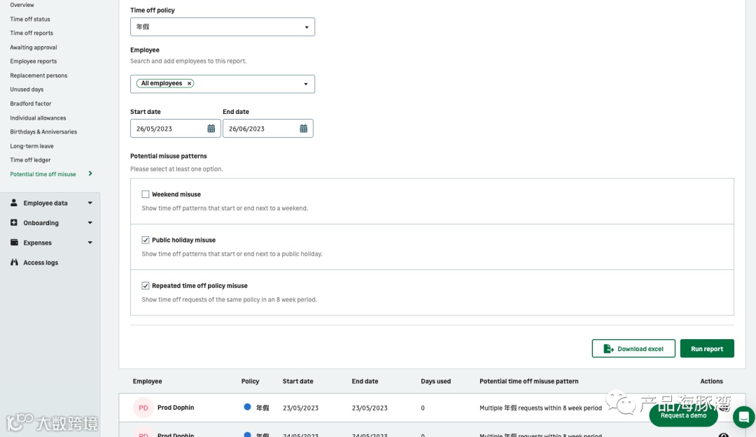Open Long-term leave page
756x437 pixels.
[31, 146]
